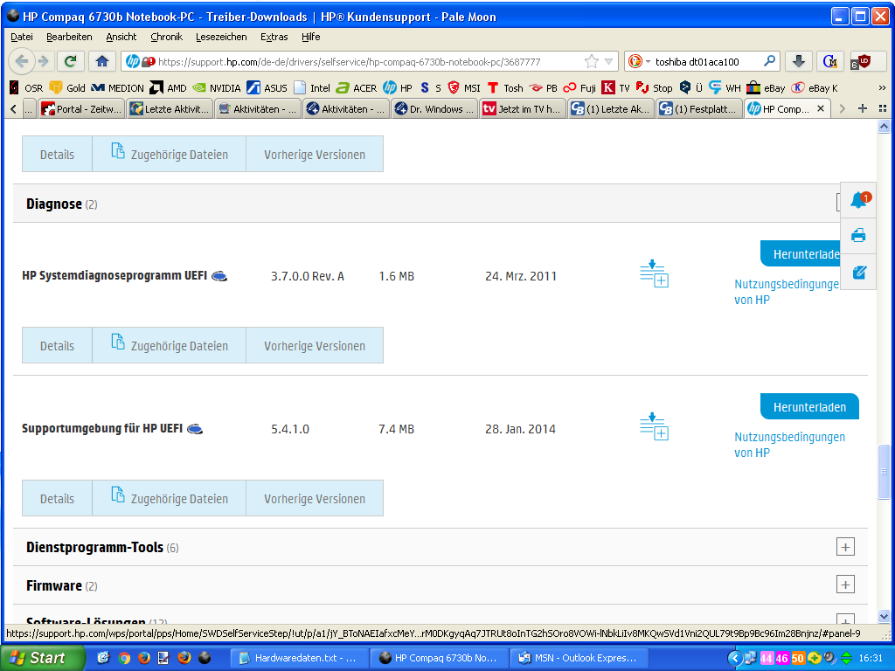895x671 pixels.
Task: Start the search with the magnifier icon
Action: pos(769,61)
